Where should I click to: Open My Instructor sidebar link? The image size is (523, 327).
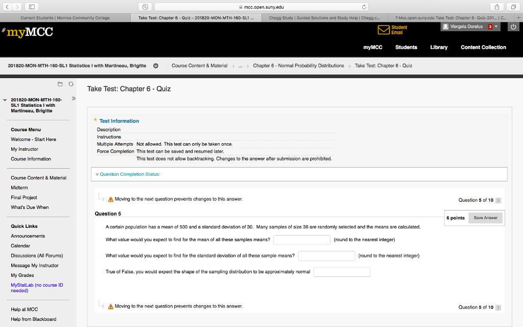pos(25,149)
